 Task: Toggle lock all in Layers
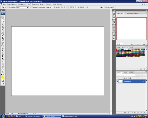pyautogui.click(x=130, y=78)
